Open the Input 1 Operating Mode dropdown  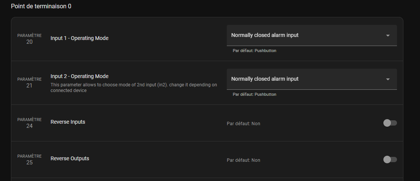(x=312, y=35)
